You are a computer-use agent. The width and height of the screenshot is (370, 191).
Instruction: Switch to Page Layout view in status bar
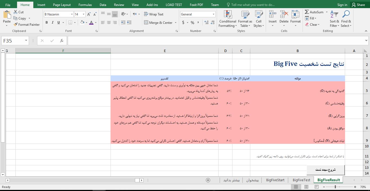[x=306, y=187]
